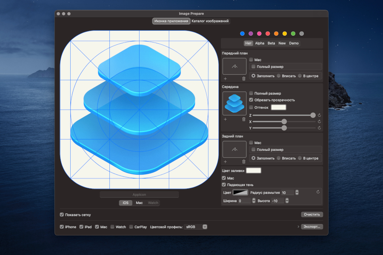383x255 pixels.
Task: Adjust the Z slider
Action: click(284, 115)
